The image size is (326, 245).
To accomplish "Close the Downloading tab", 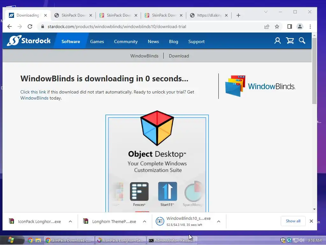I will [46, 15].
